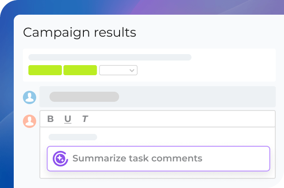Open the dropdown next to green tags
284x188 pixels.
pos(118,70)
